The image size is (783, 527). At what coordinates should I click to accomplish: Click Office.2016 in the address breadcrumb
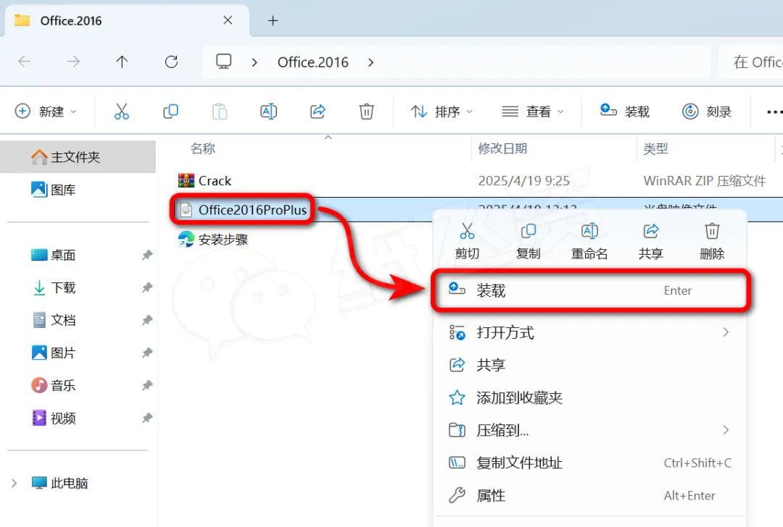313,62
